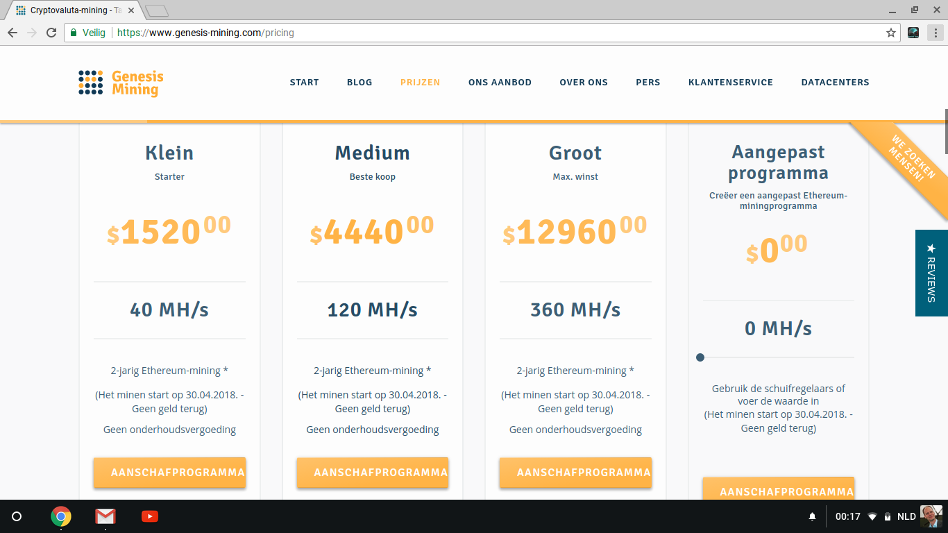Click the 120 MH/s text

pyautogui.click(x=373, y=310)
